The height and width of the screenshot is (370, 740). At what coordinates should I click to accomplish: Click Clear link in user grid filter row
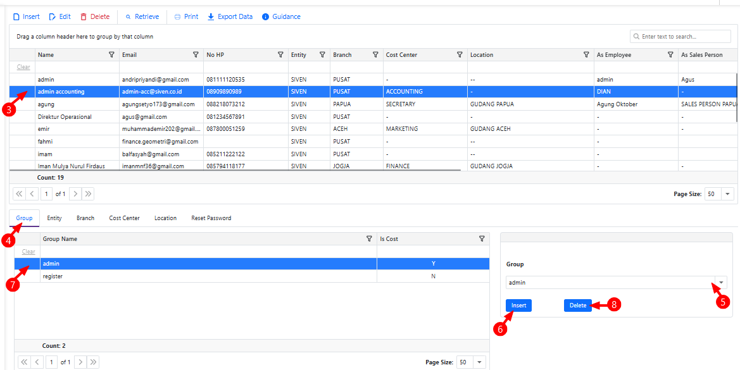pos(23,67)
